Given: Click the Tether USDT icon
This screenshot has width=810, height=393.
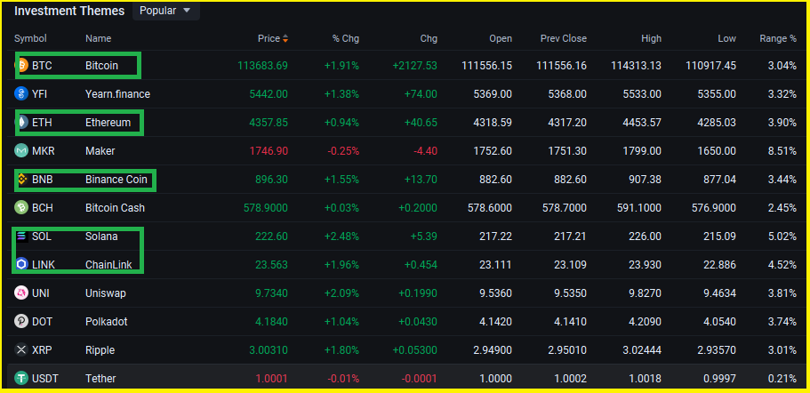Looking at the screenshot, I should click(x=21, y=378).
